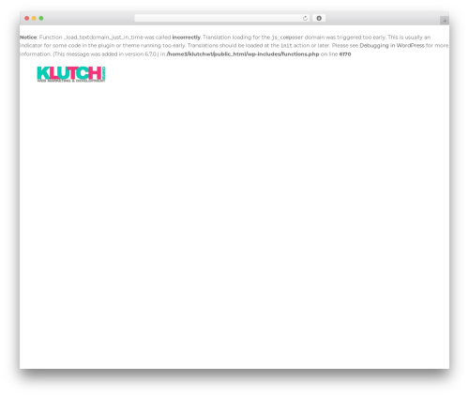Click the 'init' action code text

(286, 46)
